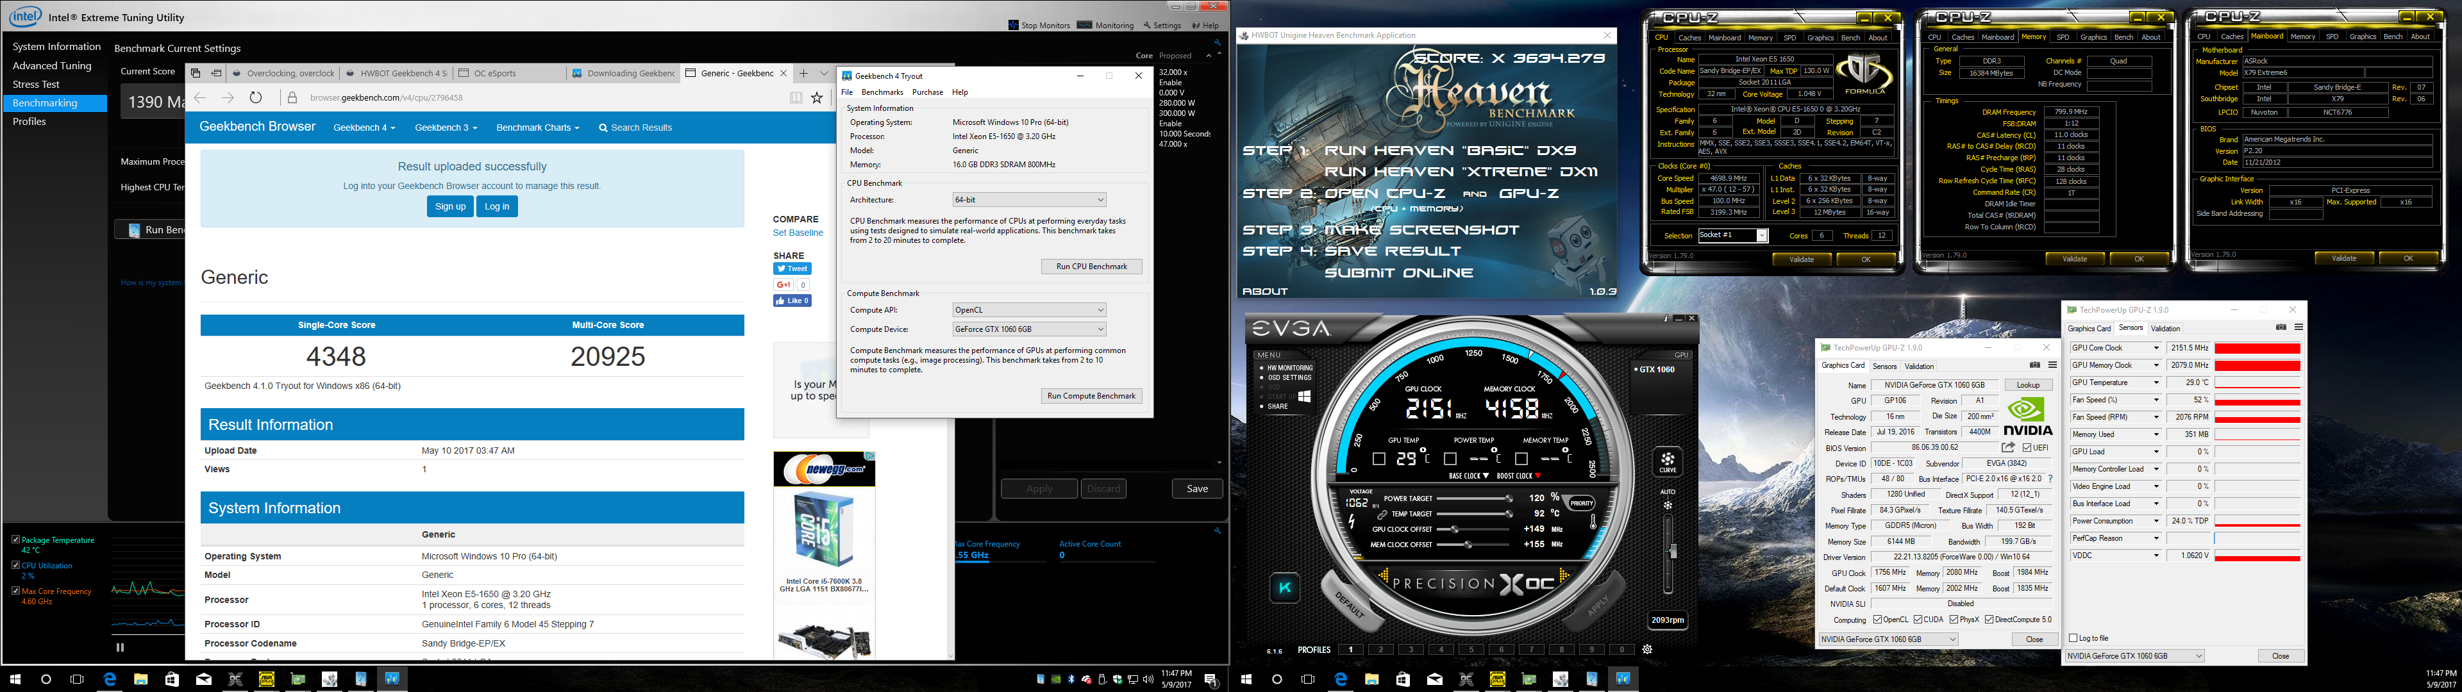The height and width of the screenshot is (692, 2462).
Task: Toggle PhysX computing checkbox in GPU-Z
Action: [x=1954, y=620]
